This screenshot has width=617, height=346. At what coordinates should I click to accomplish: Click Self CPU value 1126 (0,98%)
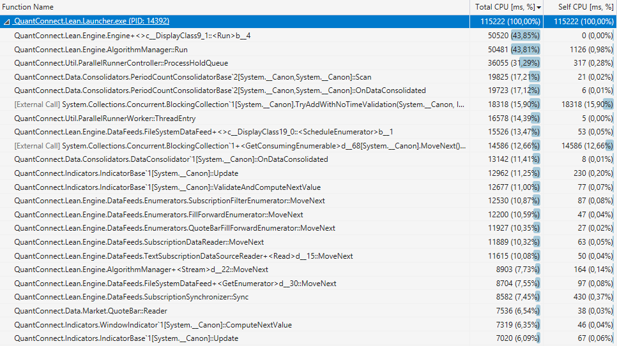(x=591, y=50)
